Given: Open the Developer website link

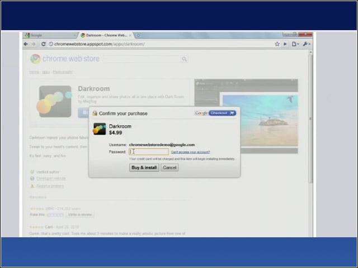Looking at the screenshot, I should point(51,179).
